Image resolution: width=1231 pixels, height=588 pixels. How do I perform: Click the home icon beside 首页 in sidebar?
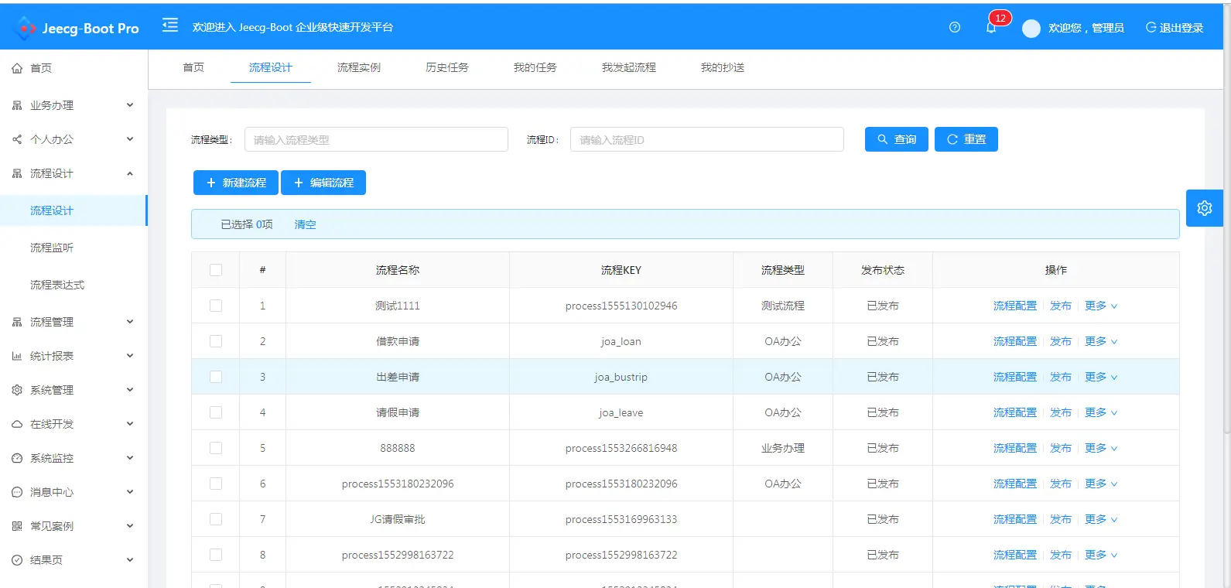[17, 68]
